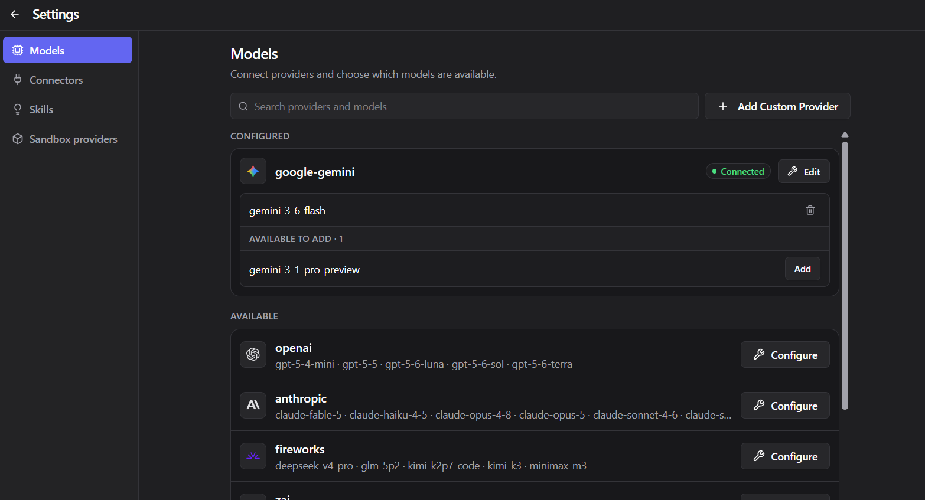Edit the google-gemini provider
Image resolution: width=925 pixels, height=500 pixels.
[803, 171]
